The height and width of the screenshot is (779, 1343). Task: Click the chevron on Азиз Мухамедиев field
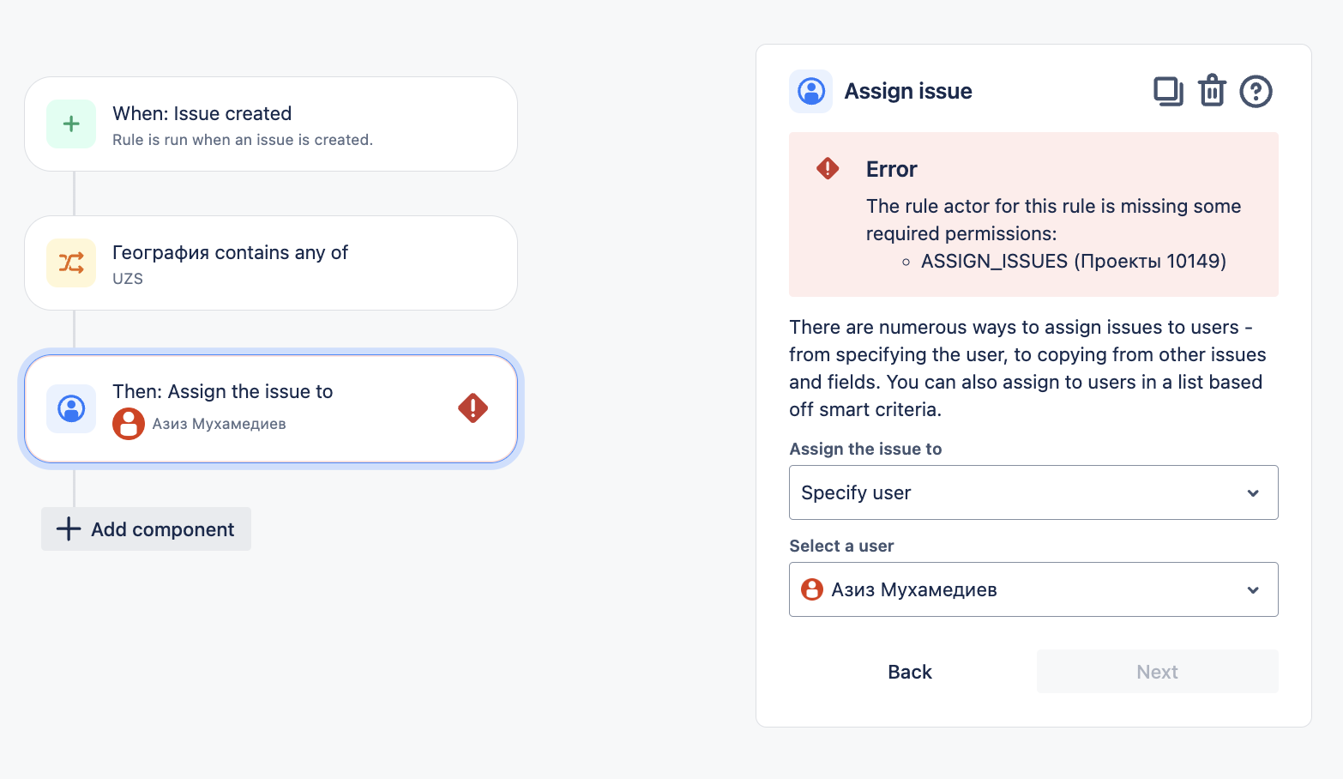[x=1253, y=590]
